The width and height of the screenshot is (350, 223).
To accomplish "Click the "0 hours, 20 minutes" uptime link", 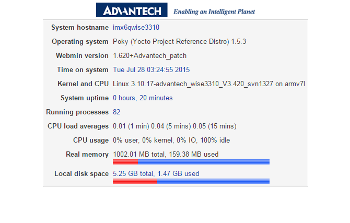I will (143, 98).
